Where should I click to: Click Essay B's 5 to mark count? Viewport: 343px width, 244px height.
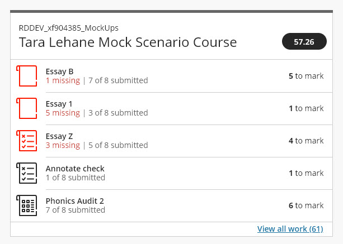pyautogui.click(x=306, y=76)
